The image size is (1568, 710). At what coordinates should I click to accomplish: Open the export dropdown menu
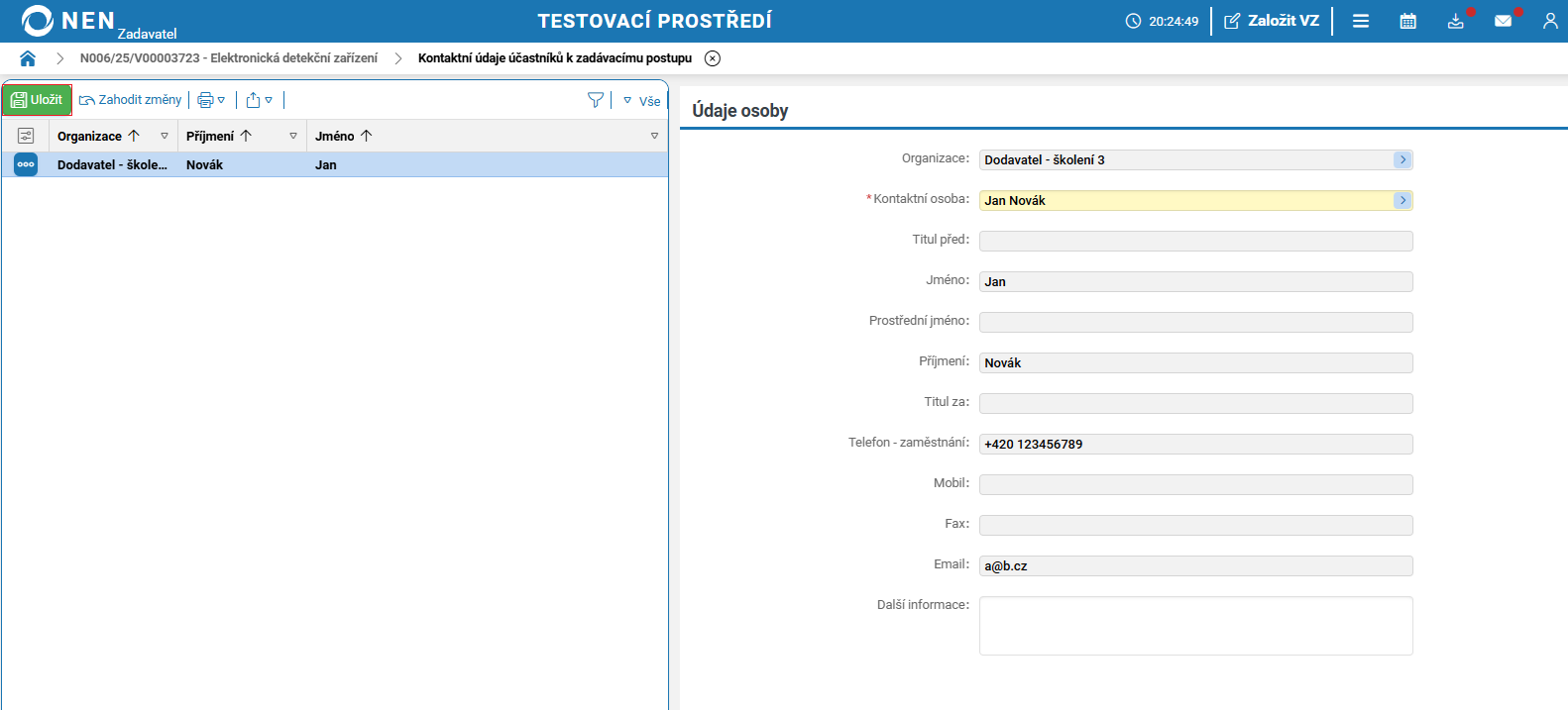tap(259, 100)
